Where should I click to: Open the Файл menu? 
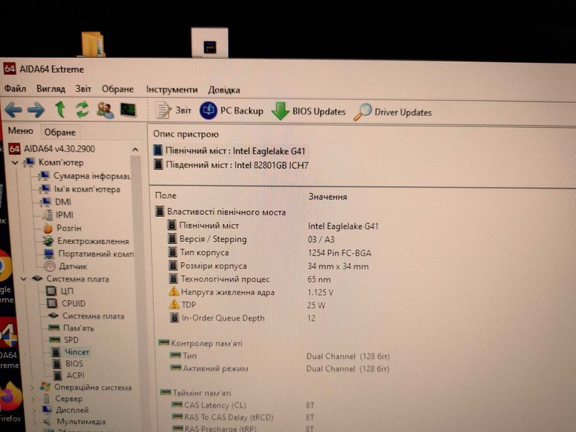point(15,88)
